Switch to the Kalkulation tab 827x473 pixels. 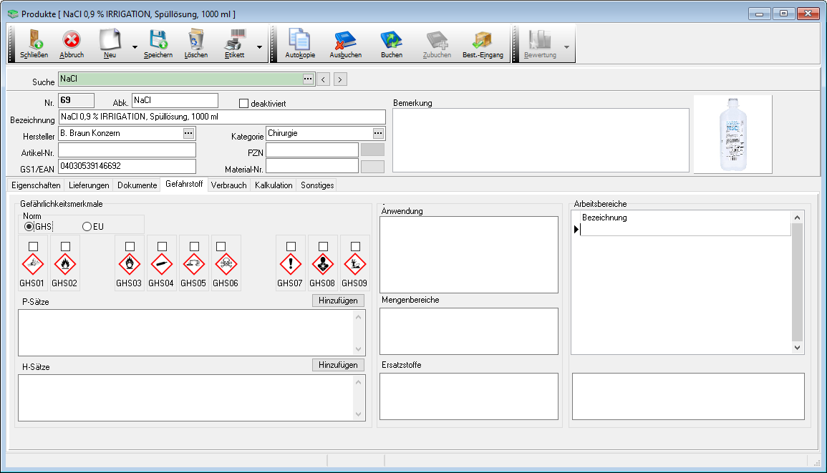(274, 185)
